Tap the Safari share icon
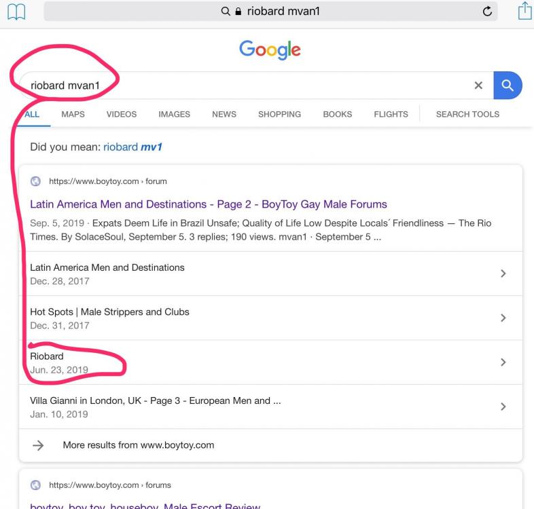This screenshot has height=509, width=534. [524, 11]
